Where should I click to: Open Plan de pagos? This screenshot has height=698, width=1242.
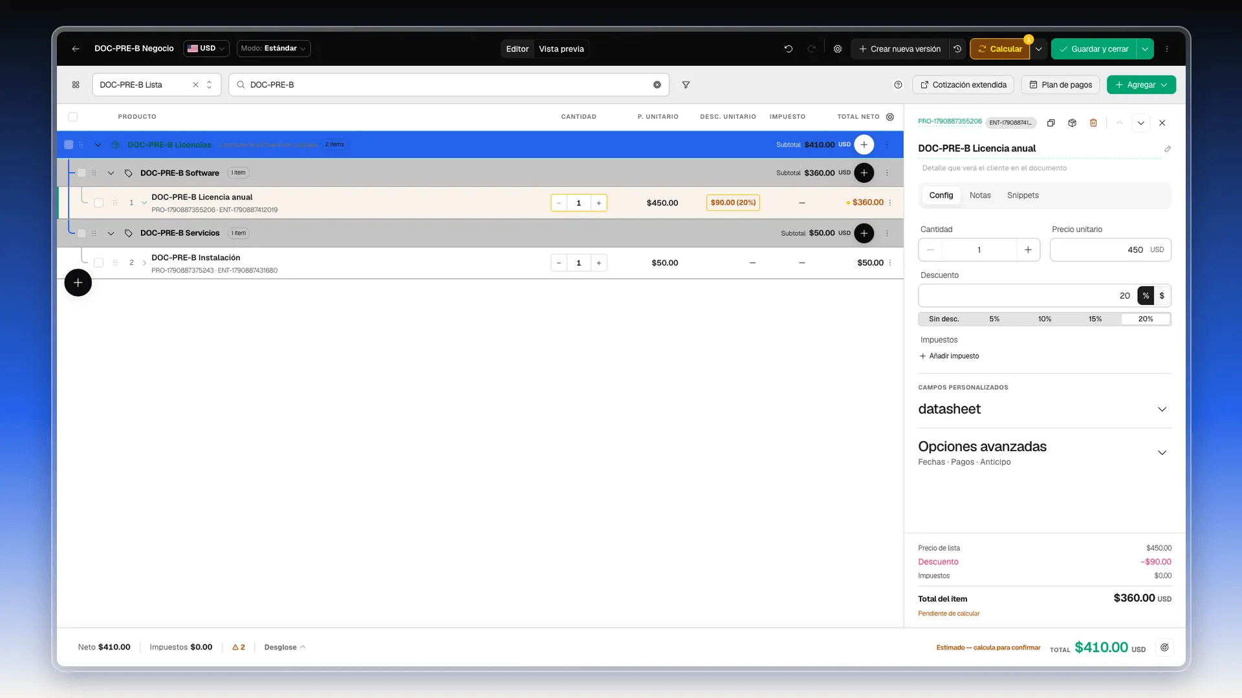(x=1060, y=85)
